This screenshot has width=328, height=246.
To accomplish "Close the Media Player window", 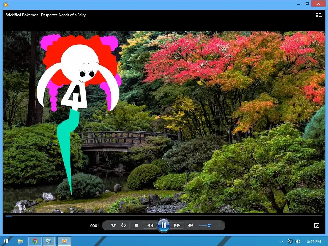I will (319, 4).
